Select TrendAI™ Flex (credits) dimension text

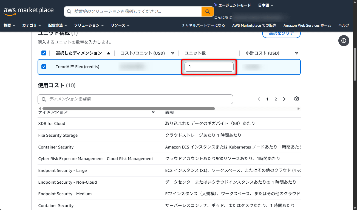pyautogui.click(x=78, y=67)
